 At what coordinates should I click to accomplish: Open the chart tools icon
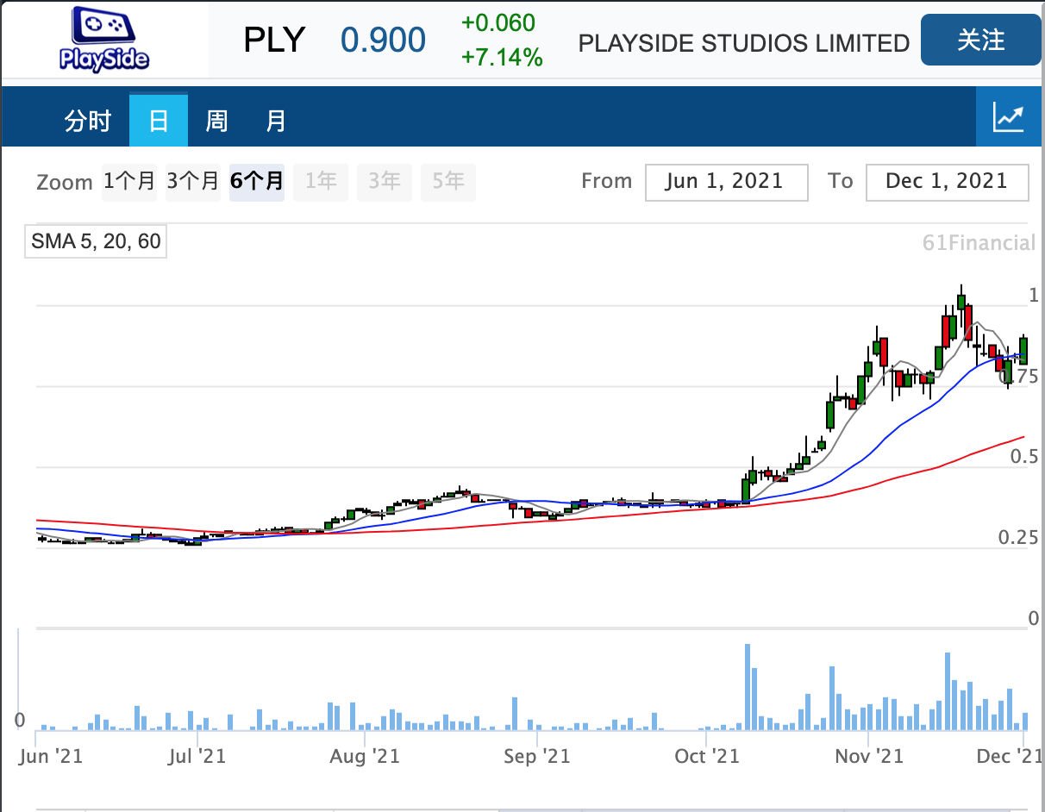(x=1009, y=117)
